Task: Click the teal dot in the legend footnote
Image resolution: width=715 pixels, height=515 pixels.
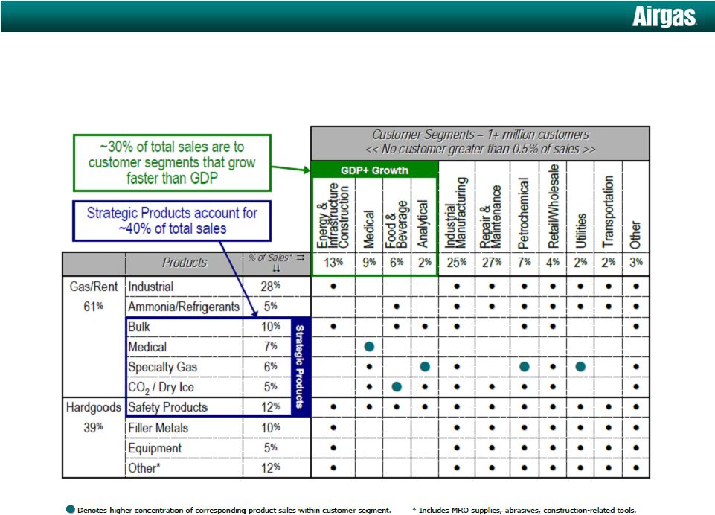Action: click(70, 509)
